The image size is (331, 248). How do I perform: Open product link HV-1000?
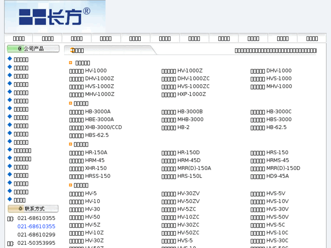tap(88, 71)
